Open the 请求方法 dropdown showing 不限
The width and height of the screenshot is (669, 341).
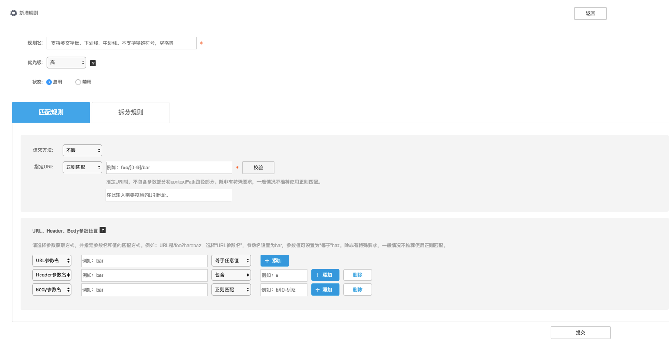click(83, 150)
